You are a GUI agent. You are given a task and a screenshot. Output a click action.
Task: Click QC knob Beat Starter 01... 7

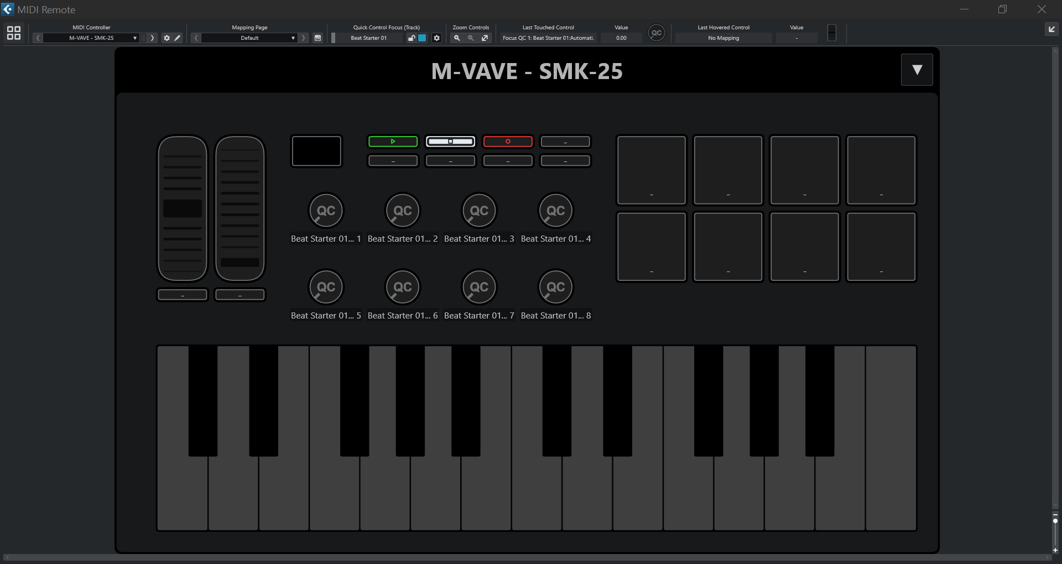click(479, 287)
